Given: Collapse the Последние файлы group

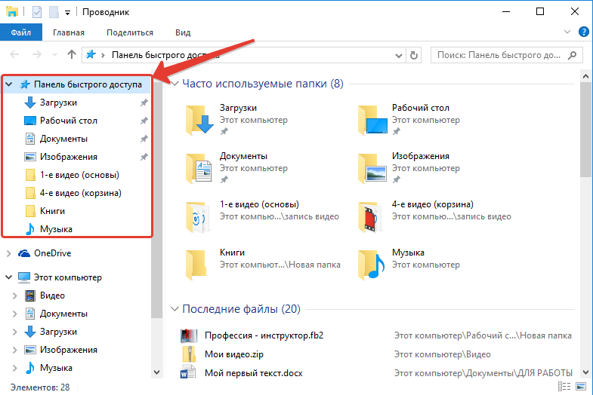Looking at the screenshot, I should tap(175, 309).
